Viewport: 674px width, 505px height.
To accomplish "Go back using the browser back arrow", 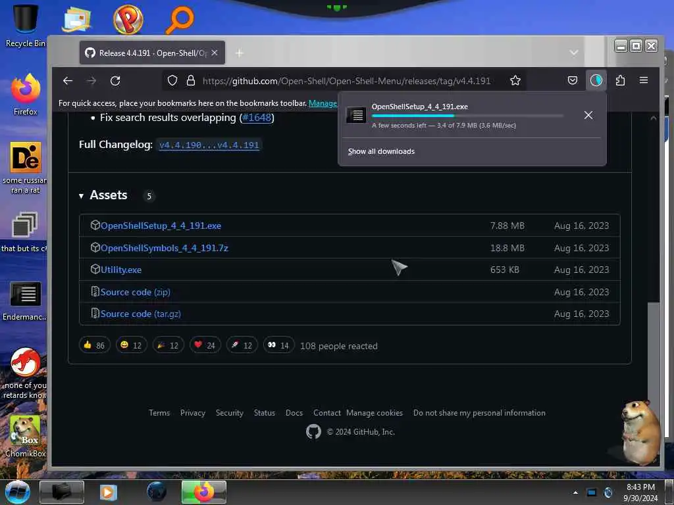I will pyautogui.click(x=68, y=81).
